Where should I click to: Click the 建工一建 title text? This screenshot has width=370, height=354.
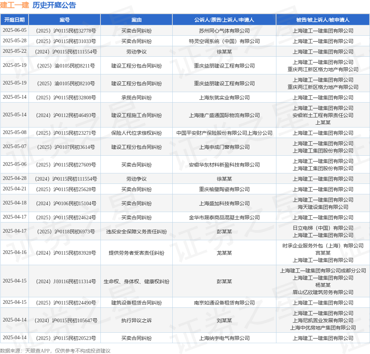(x=14, y=5)
